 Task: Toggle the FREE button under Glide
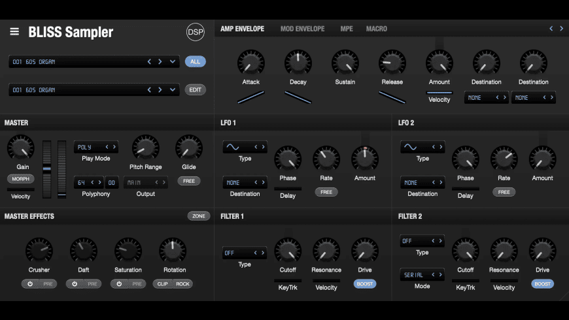click(189, 181)
